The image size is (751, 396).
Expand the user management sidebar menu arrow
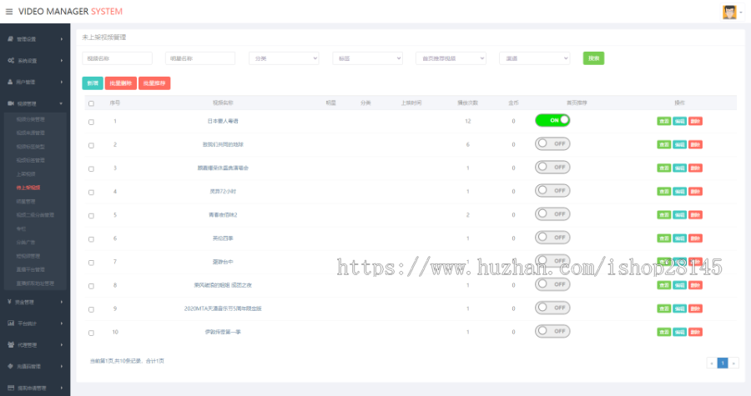(62, 83)
